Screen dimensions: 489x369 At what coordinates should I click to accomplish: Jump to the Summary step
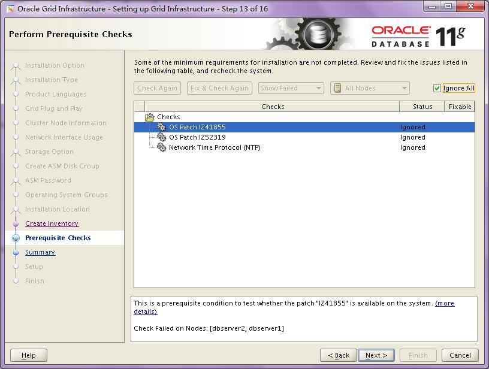pos(40,252)
